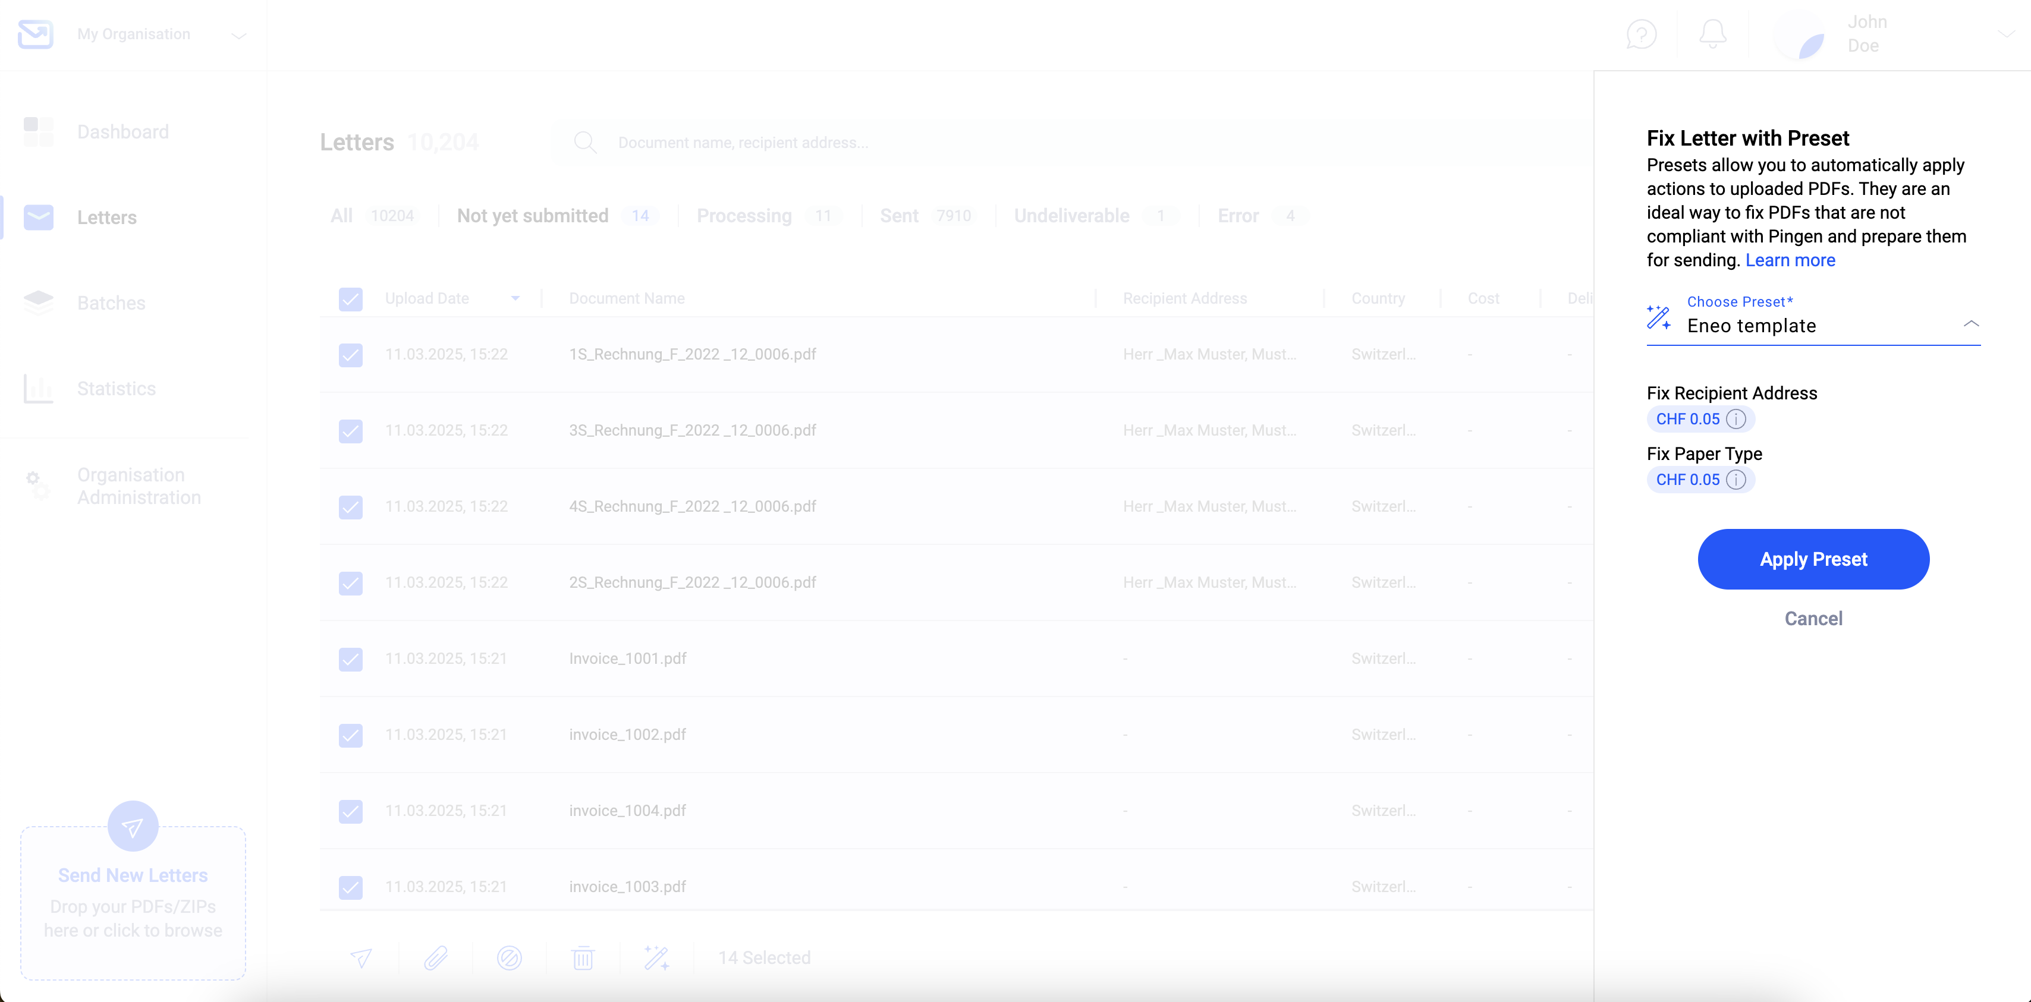This screenshot has width=2031, height=1002.
Task: Uncheck invoice_1003.pdf row checkbox
Action: click(x=351, y=888)
